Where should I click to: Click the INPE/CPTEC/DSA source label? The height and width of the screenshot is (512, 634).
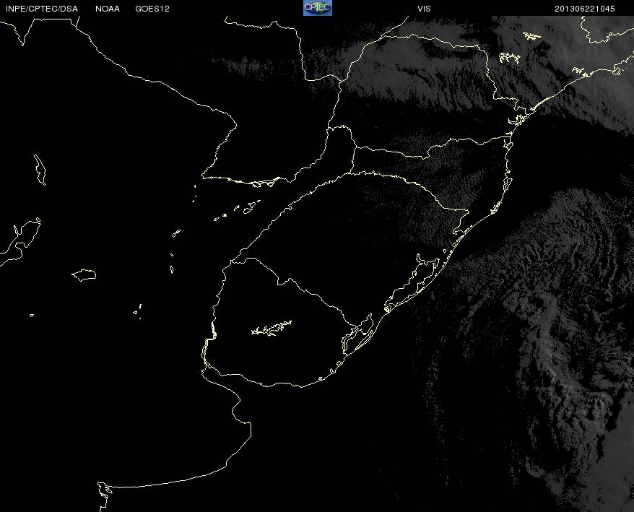pos(41,9)
